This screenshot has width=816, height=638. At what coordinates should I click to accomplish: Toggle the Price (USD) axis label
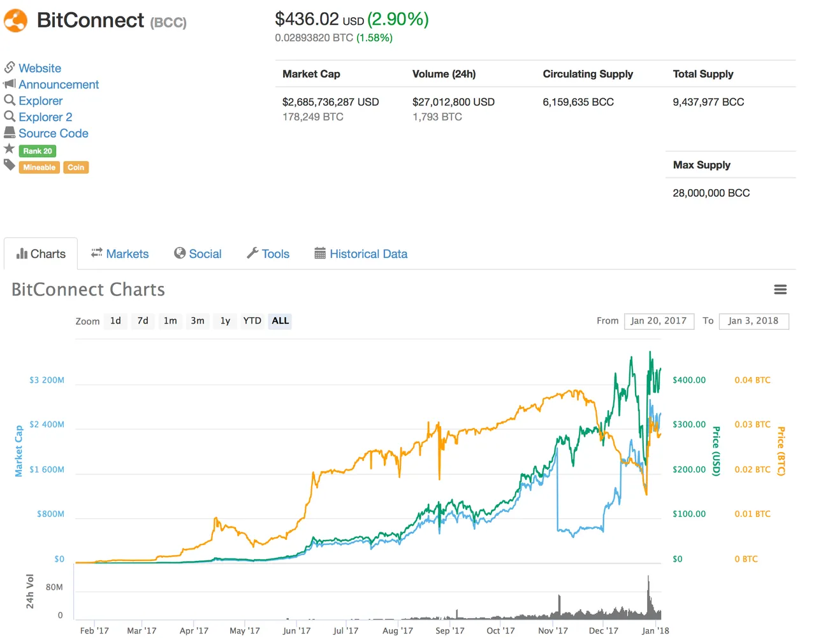pyautogui.click(x=716, y=451)
